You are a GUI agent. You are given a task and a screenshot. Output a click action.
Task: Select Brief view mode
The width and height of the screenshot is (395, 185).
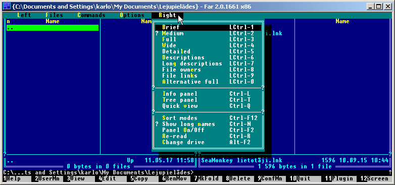click(208, 27)
